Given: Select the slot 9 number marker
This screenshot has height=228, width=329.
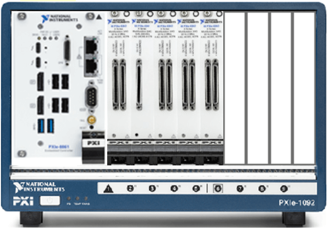Looking at the screenshot, I should click(x=284, y=189).
